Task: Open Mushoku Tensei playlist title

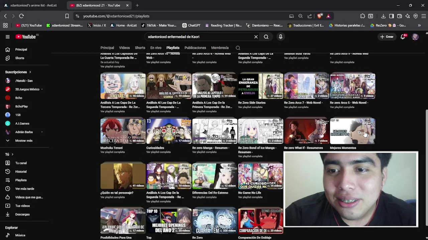Action: [x=112, y=148]
